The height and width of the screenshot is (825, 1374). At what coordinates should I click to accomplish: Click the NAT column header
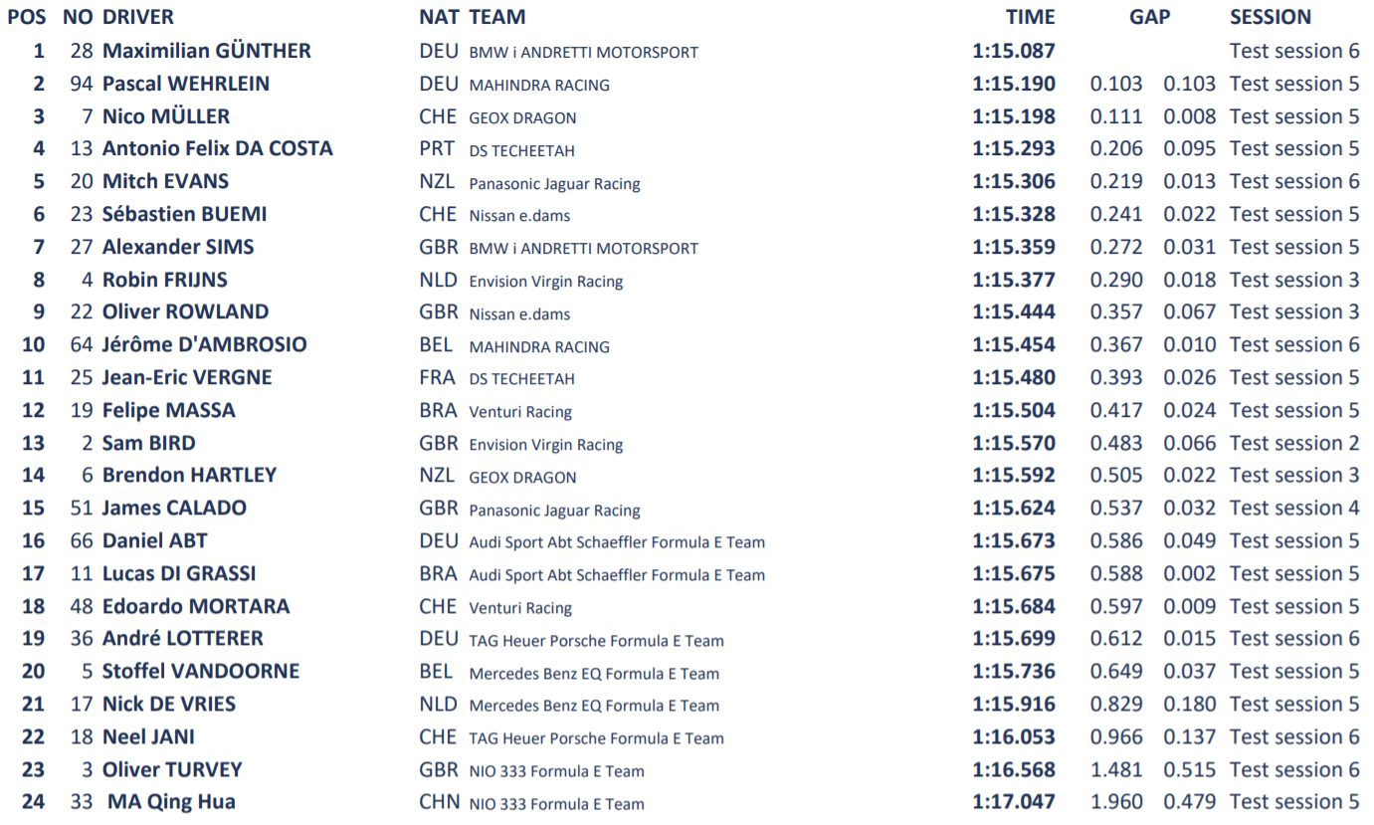[x=439, y=17]
